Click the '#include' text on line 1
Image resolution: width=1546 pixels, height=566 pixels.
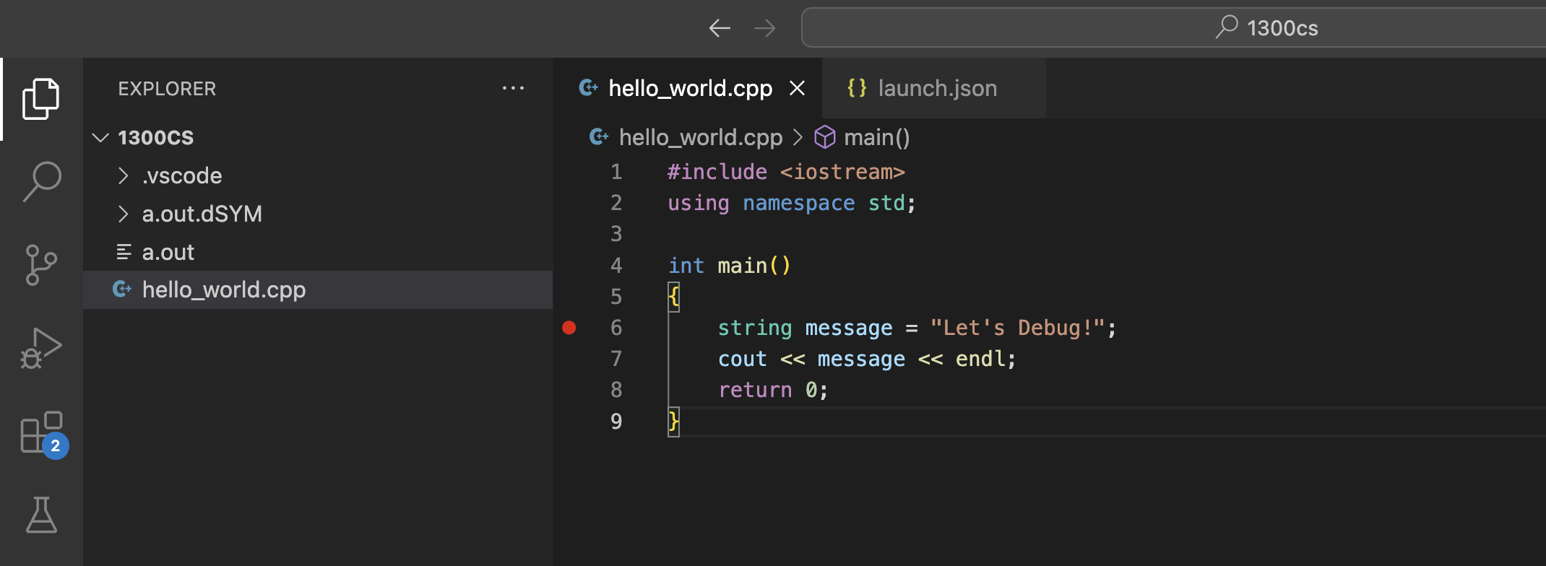pyautogui.click(x=717, y=172)
